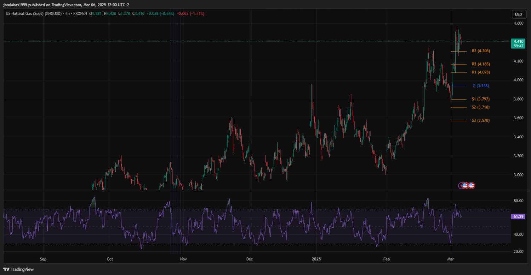Select the S3 (3.570) support label

click(x=481, y=121)
